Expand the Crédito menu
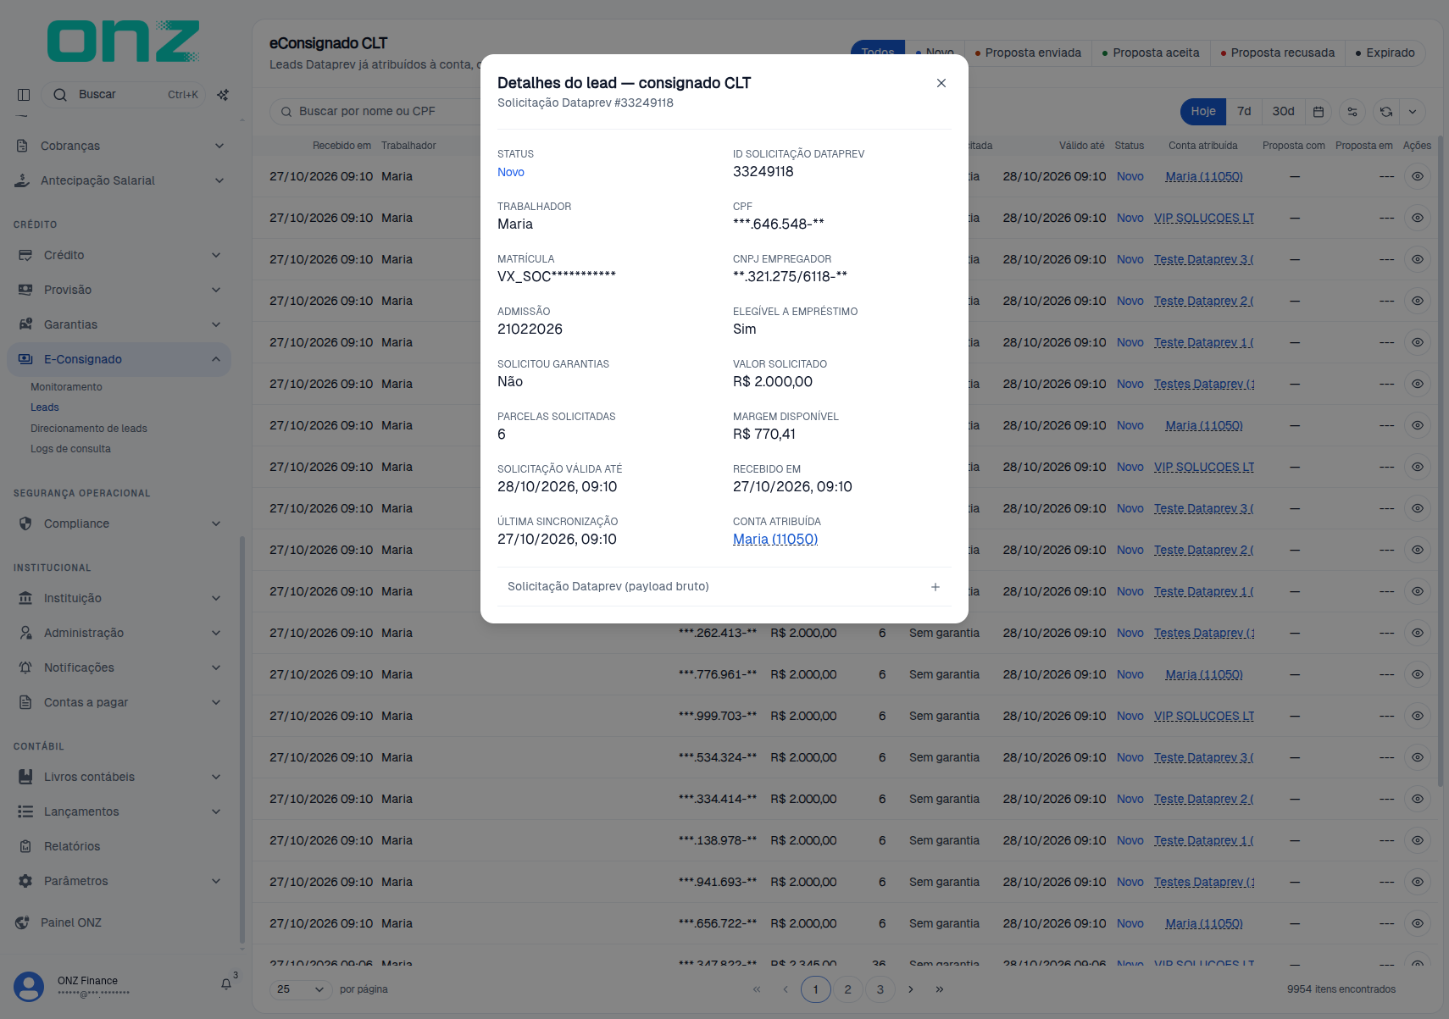 click(x=120, y=255)
